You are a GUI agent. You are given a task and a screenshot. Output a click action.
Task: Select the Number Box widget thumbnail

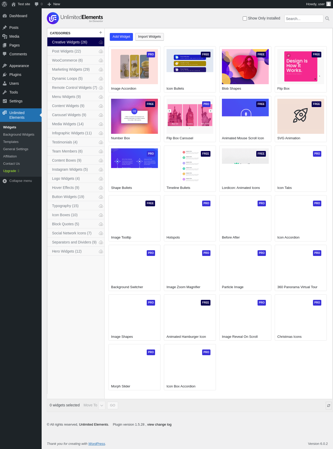[135, 116]
